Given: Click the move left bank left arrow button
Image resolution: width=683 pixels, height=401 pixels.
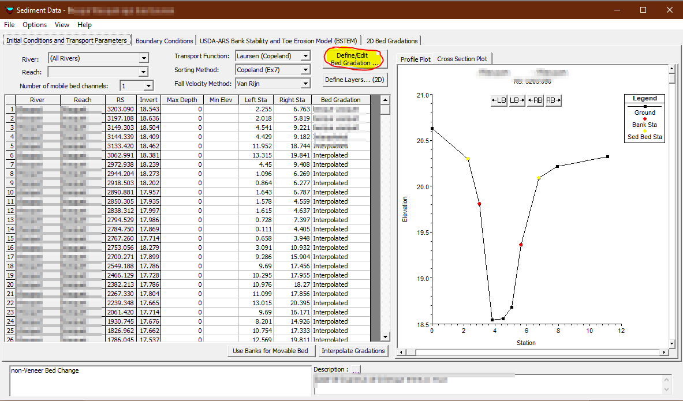Looking at the screenshot, I should point(499,100).
